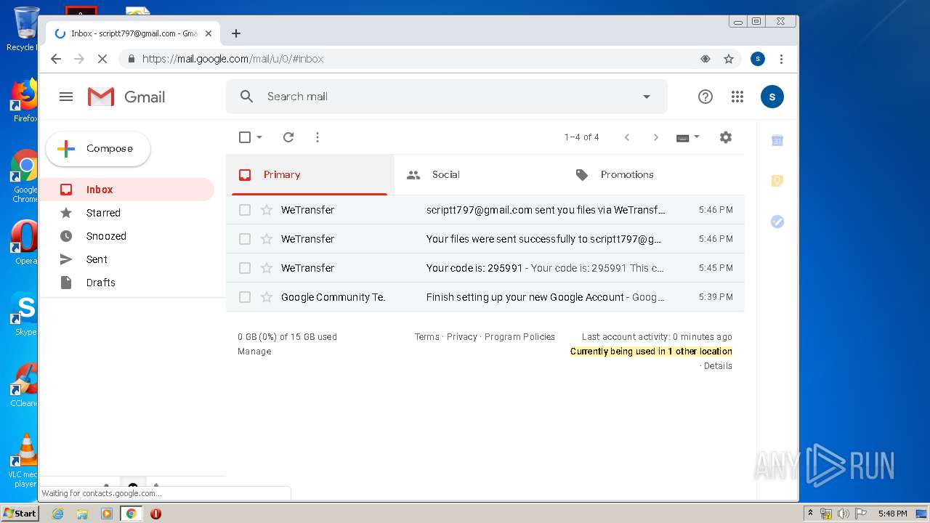Refresh the inbox
930x523 pixels.
point(288,137)
